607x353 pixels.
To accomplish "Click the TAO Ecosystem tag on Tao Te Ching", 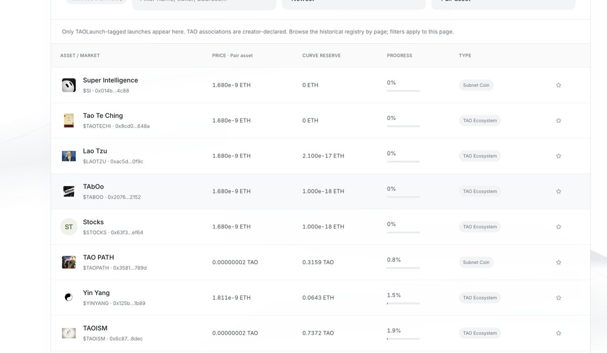I will point(480,121).
